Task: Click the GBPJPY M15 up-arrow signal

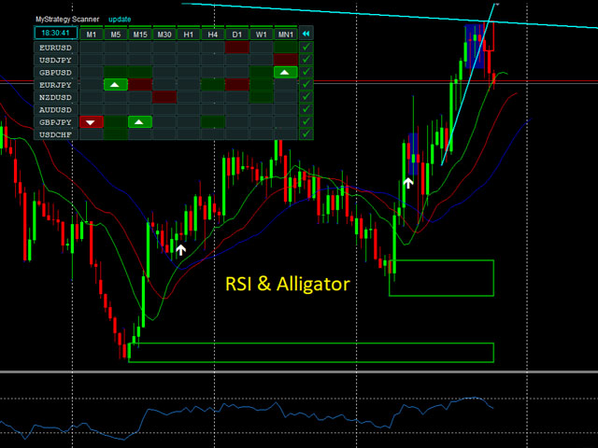Action: pos(140,122)
